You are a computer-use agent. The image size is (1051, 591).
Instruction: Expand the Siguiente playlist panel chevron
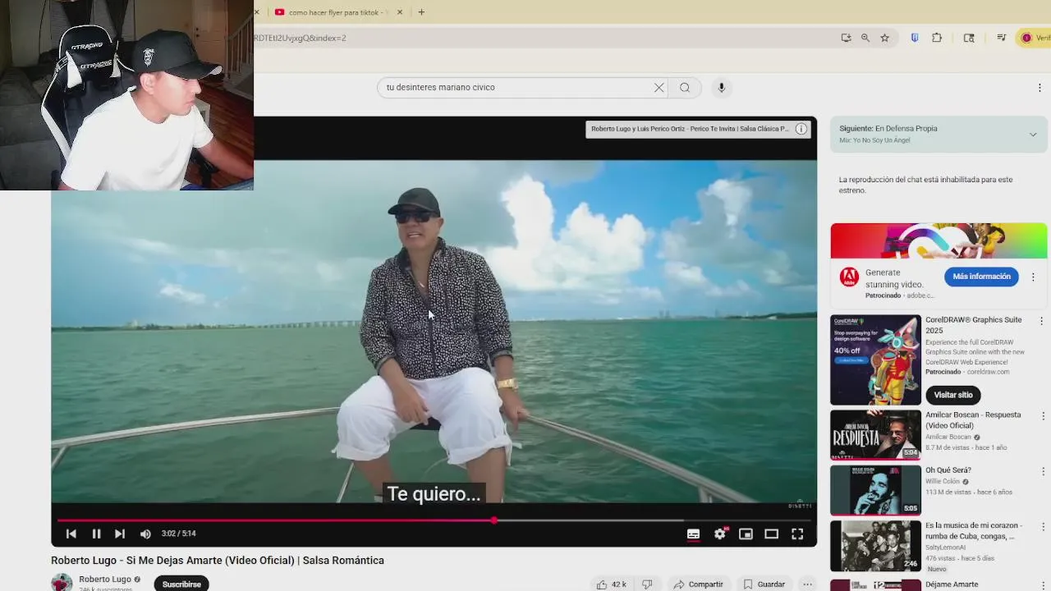(x=1033, y=135)
